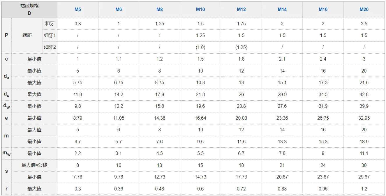Select the 最大值=公称 label in row s

[34, 165]
